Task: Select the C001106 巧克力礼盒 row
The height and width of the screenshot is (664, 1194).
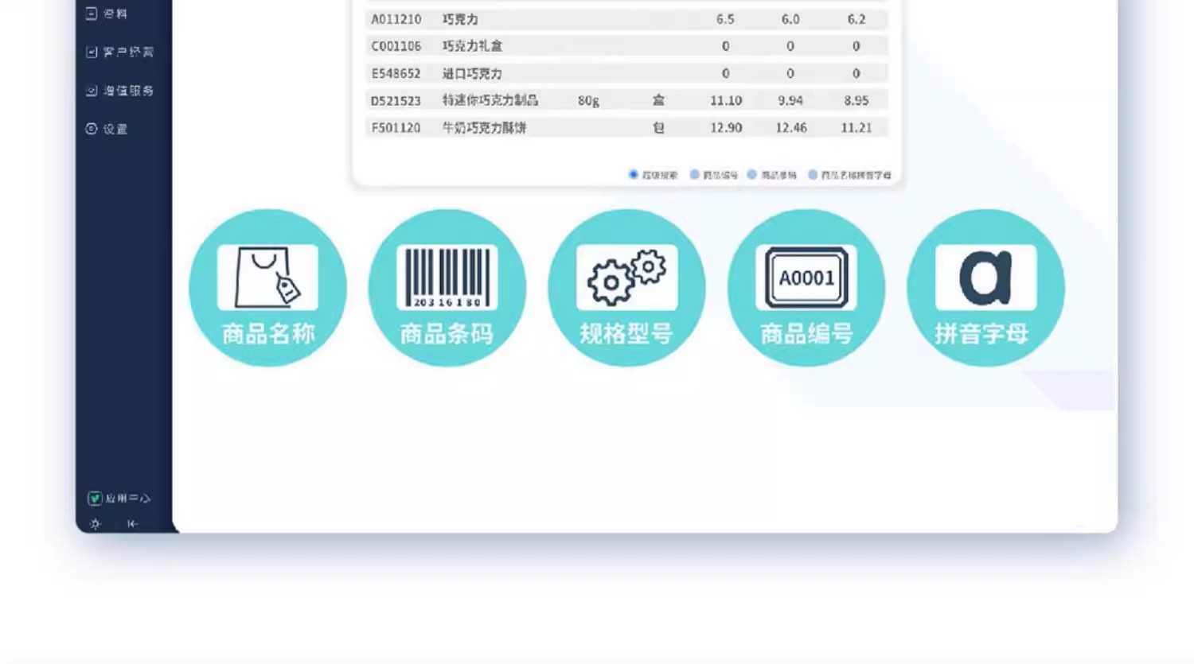Action: point(626,46)
